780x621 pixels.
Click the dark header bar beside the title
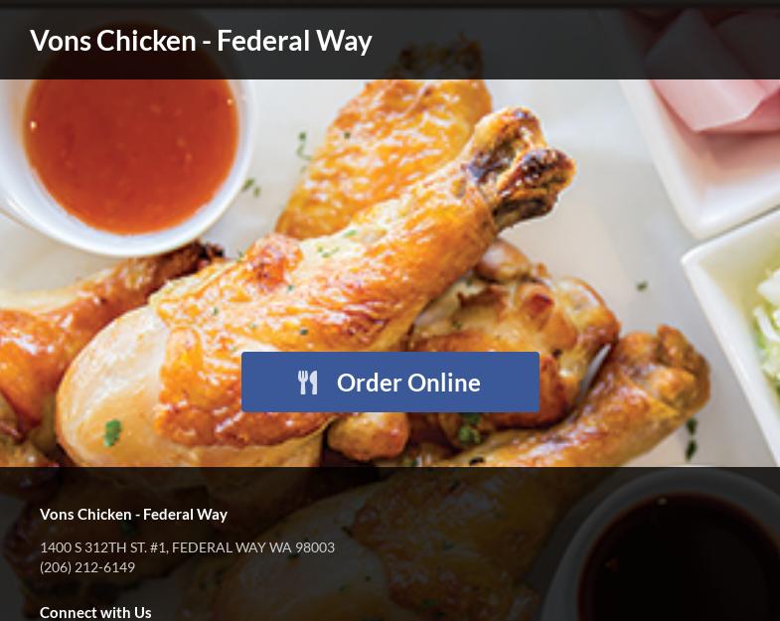pos(572,43)
